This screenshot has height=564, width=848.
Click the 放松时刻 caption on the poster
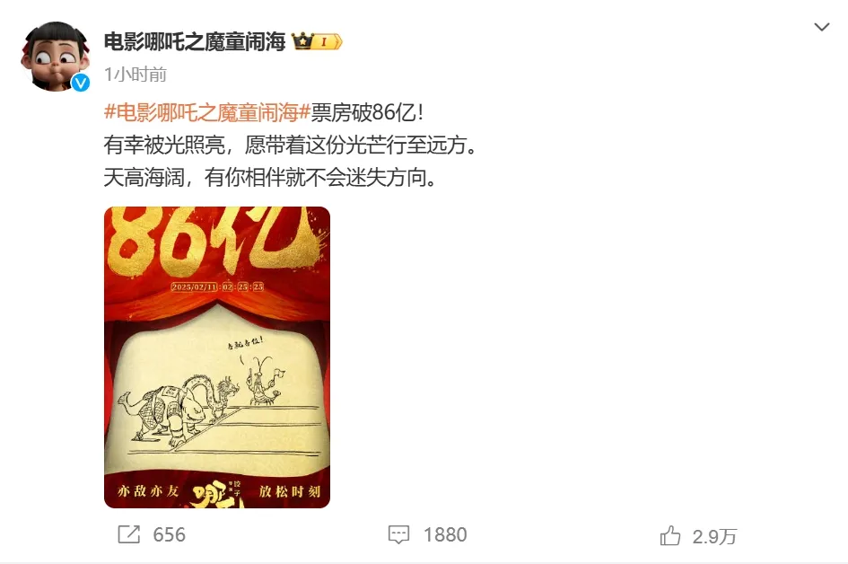pos(290,491)
